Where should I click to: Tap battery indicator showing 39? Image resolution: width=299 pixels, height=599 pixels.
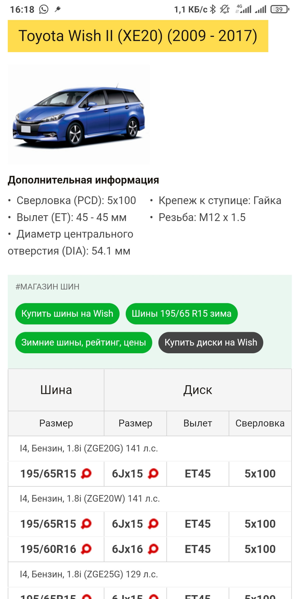click(x=279, y=9)
